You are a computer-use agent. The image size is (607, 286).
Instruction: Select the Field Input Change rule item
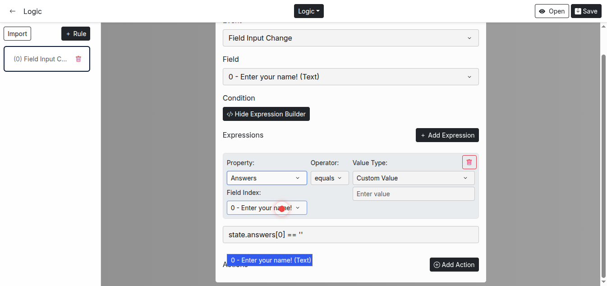point(40,59)
